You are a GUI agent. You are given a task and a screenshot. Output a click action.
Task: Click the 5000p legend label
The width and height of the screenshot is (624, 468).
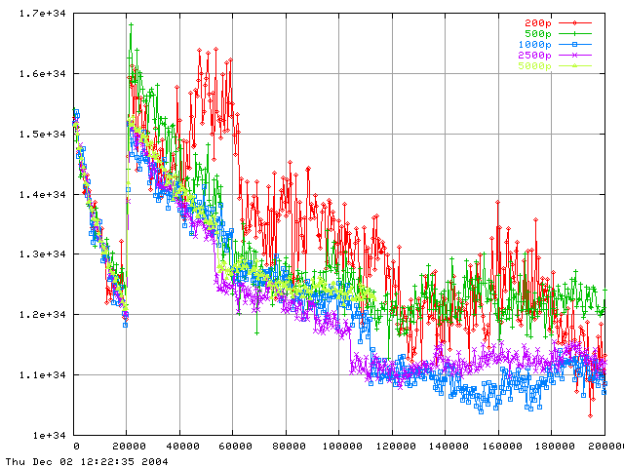pyautogui.click(x=535, y=67)
